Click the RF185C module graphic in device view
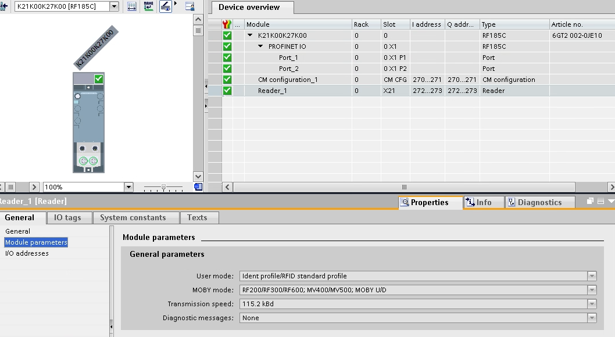This screenshot has width=615, height=337. pos(88,122)
